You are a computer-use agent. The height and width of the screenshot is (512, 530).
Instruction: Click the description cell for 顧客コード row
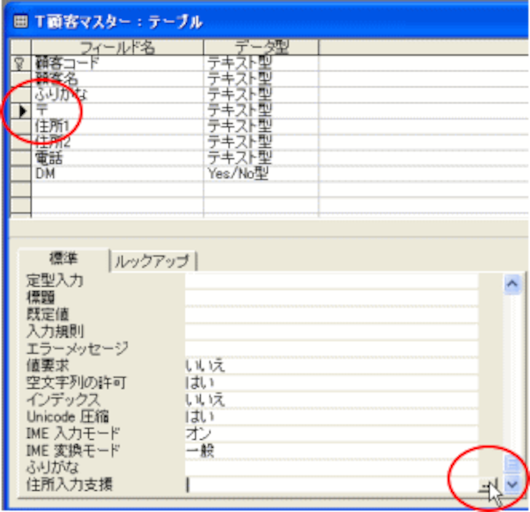click(423, 63)
